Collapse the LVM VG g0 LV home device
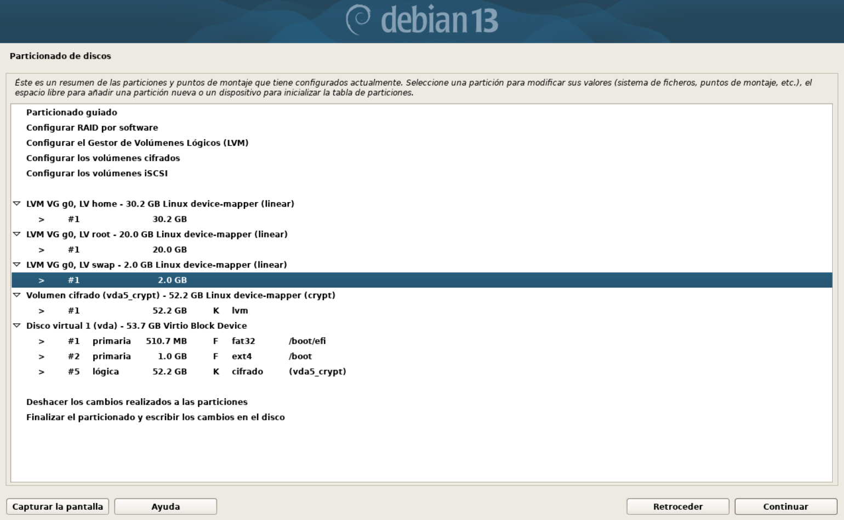Screen dimensions: 844x520 coord(16,204)
